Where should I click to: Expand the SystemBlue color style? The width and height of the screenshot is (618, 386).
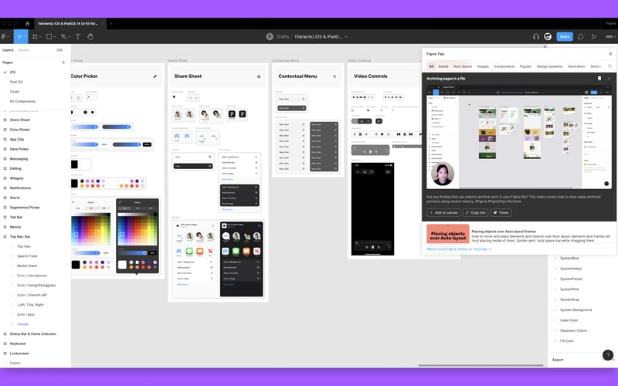pos(555,259)
